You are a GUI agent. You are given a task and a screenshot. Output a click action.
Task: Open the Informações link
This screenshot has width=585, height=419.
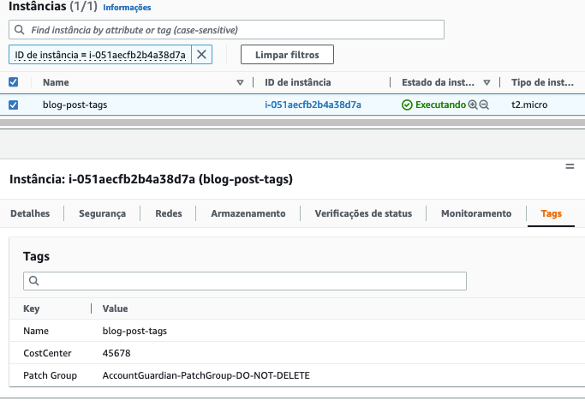pos(127,8)
